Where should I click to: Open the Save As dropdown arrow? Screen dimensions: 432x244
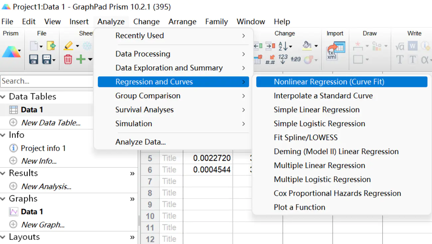point(54,60)
